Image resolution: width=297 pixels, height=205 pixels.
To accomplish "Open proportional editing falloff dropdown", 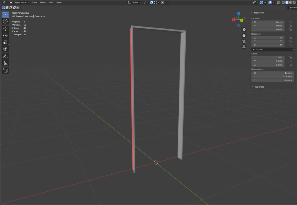I will click(167, 2).
